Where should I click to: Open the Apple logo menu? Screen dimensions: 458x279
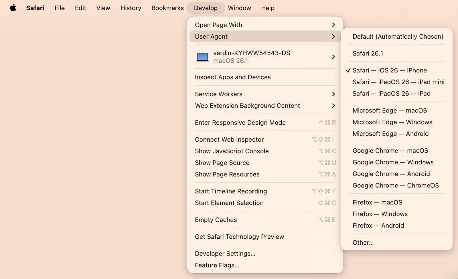click(x=13, y=8)
